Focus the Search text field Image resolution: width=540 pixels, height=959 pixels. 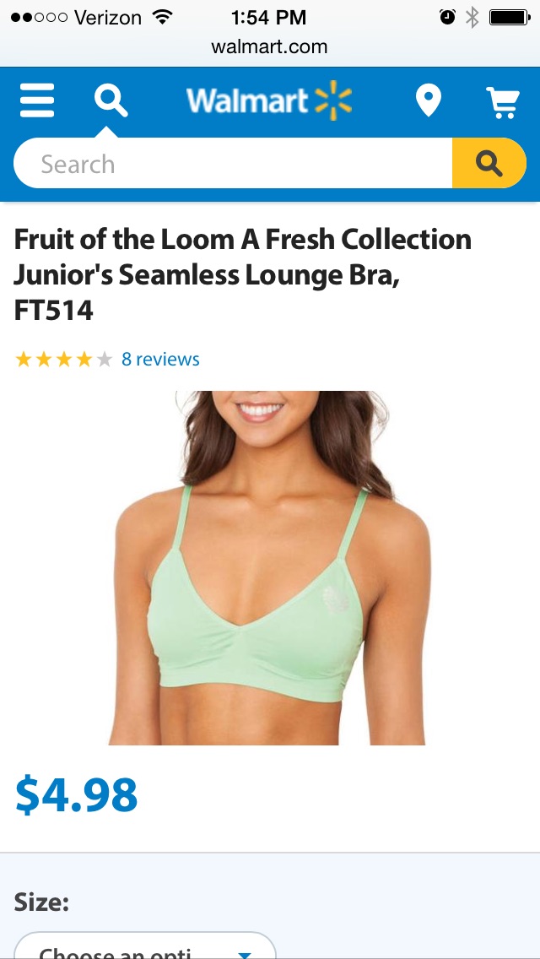point(233,163)
